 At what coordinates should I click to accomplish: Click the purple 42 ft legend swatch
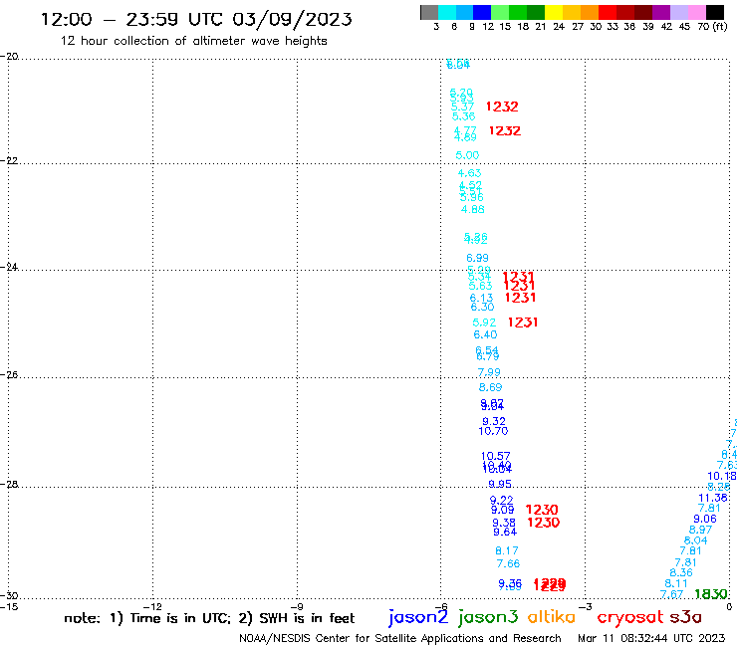tap(660, 13)
